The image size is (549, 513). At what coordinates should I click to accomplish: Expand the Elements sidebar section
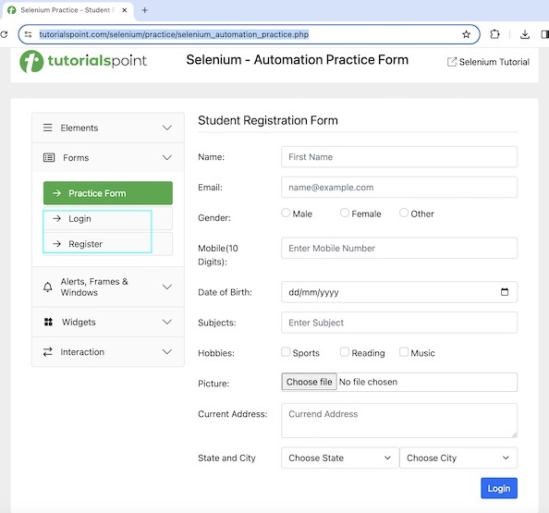click(x=108, y=128)
